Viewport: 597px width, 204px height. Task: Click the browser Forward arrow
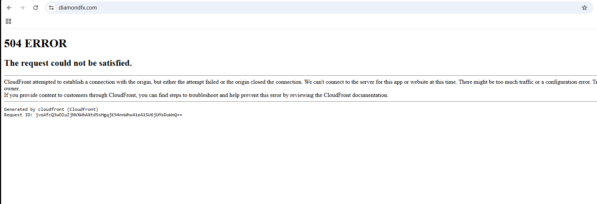point(22,8)
